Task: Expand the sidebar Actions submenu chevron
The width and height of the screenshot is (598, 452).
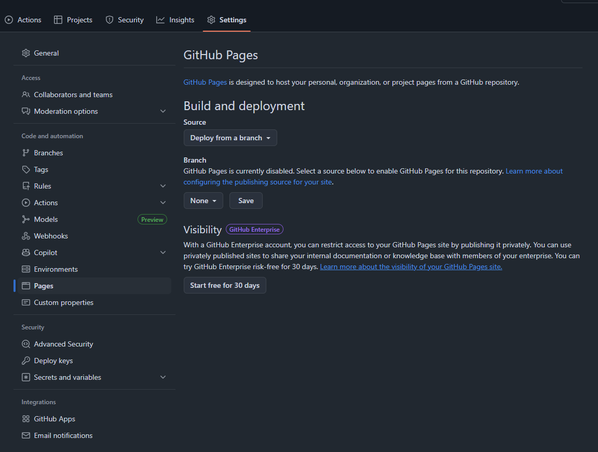Action: [x=163, y=203]
